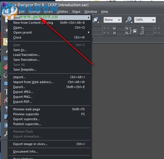This screenshot has width=164, height=159.
Task: Choose Import from Web address...
Action: tap(49, 82)
